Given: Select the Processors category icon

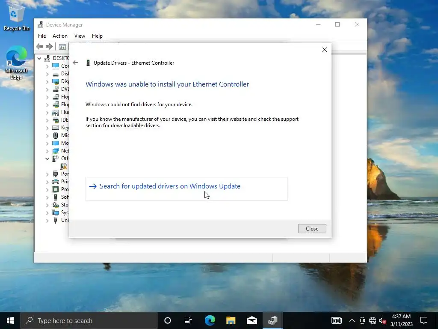Looking at the screenshot, I should 56,189.
